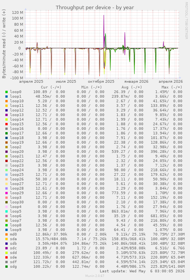Click the 'loop30' device name

pyautogui.click(x=17, y=202)
